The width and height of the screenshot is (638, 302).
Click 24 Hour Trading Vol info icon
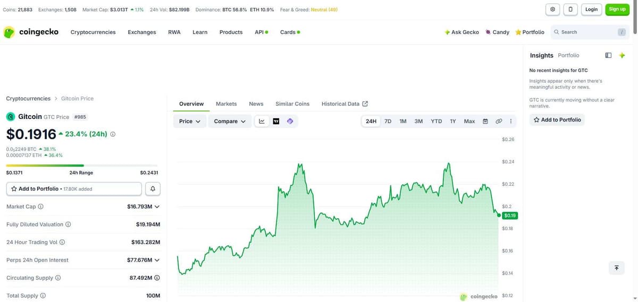point(62,242)
